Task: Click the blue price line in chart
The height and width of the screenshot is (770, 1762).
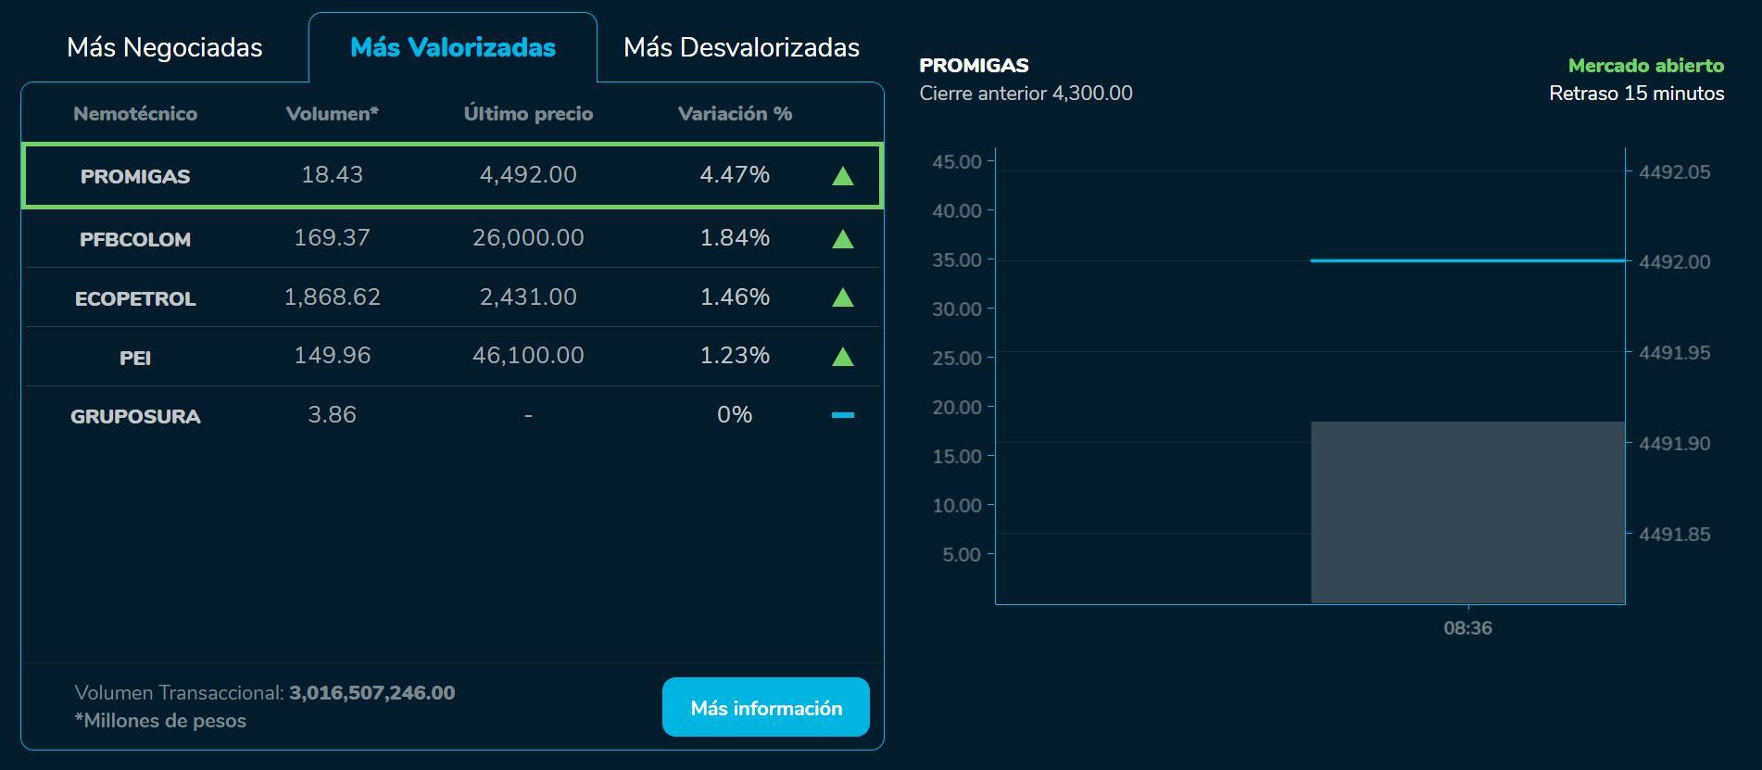Action: coord(1467,260)
